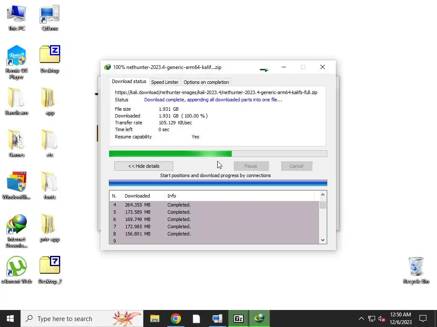The image size is (437, 327).
Task: Click the IDM globe icon in title bar
Action: pyautogui.click(x=107, y=67)
